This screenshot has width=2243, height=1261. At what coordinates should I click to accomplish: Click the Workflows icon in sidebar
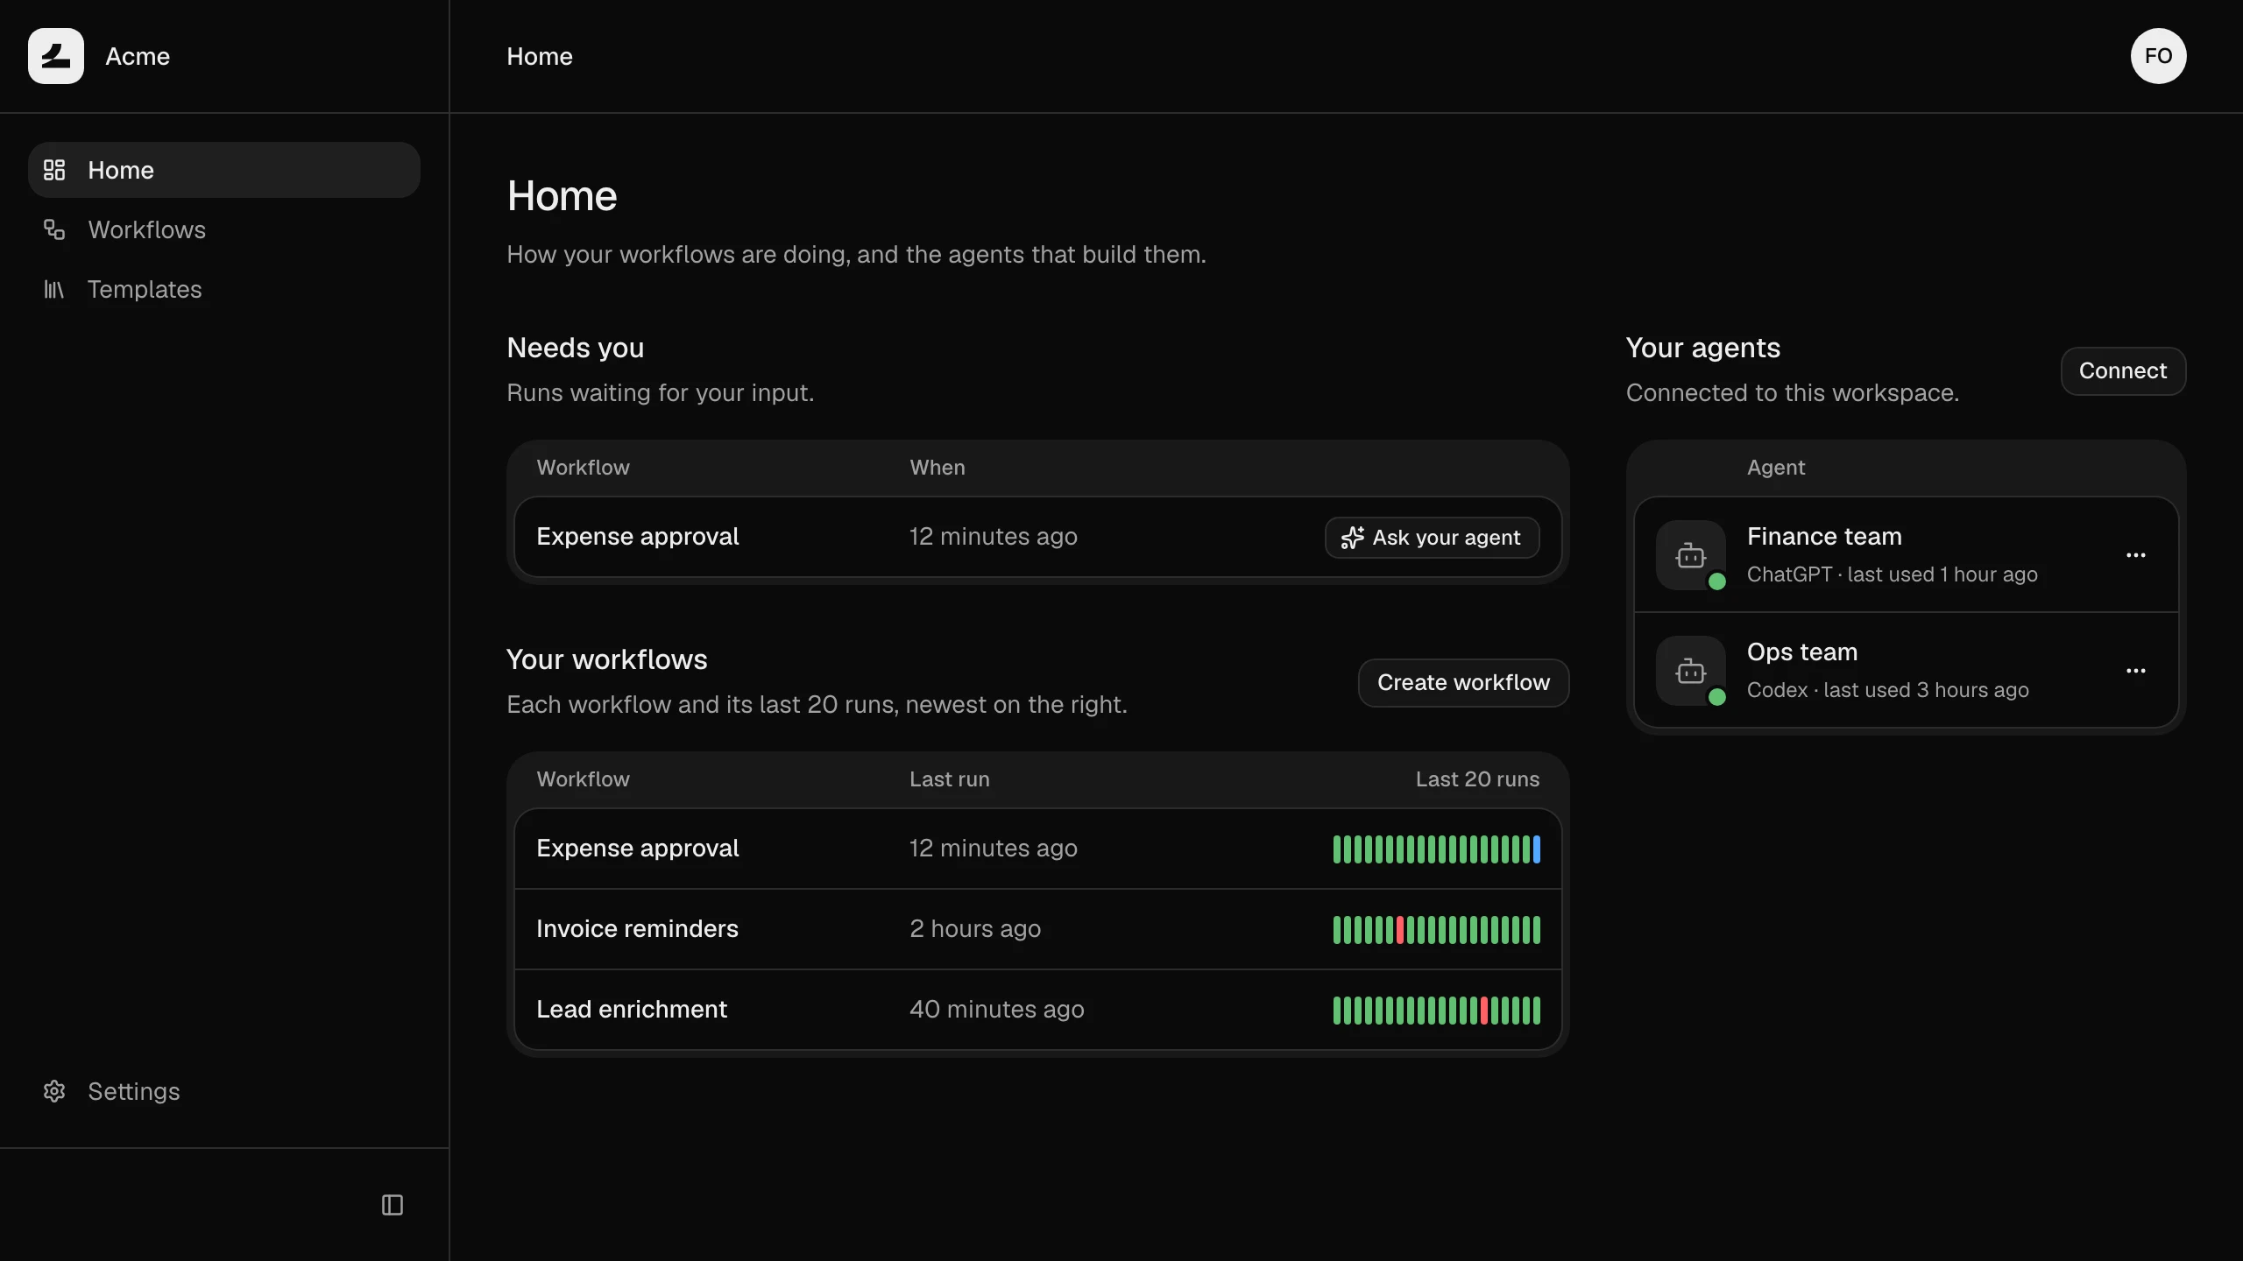pos(54,229)
